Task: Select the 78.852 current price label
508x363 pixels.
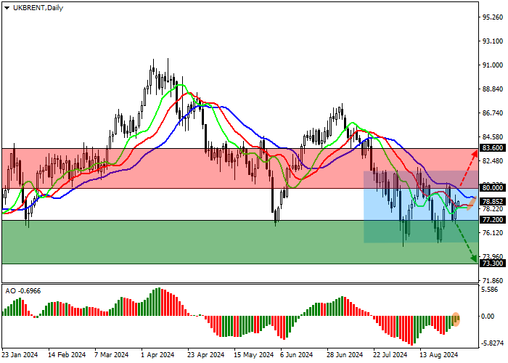Action: (493, 201)
